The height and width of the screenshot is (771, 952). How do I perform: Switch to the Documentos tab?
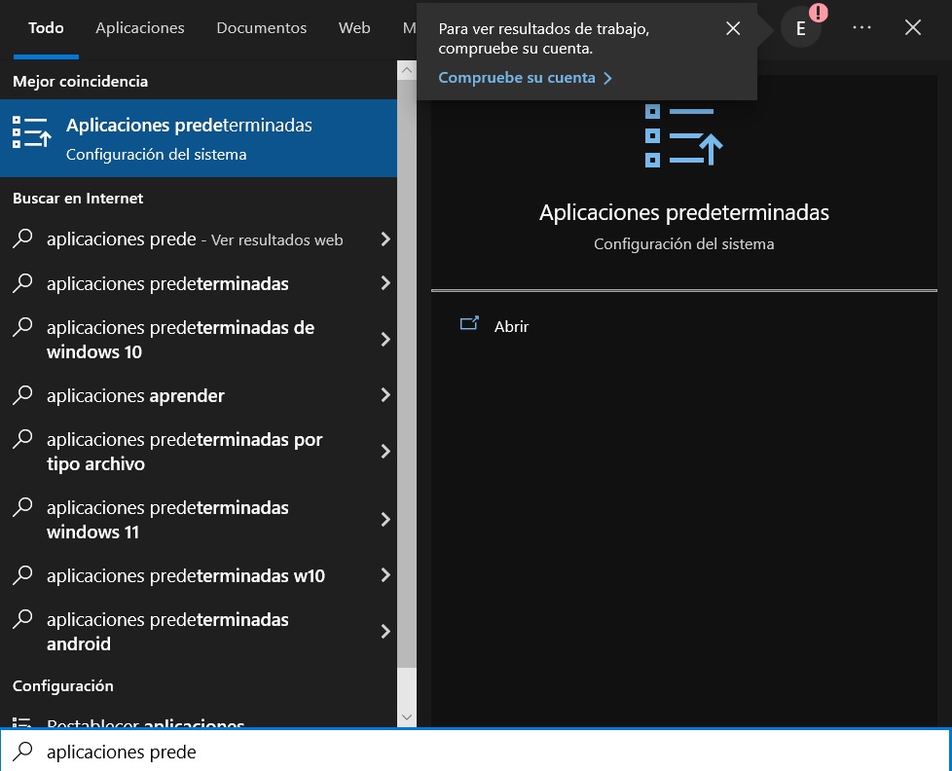(x=262, y=28)
